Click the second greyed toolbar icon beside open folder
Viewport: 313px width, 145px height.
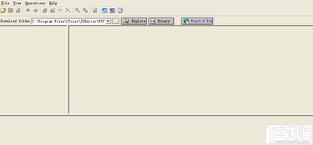pyautogui.click(x=11, y=10)
